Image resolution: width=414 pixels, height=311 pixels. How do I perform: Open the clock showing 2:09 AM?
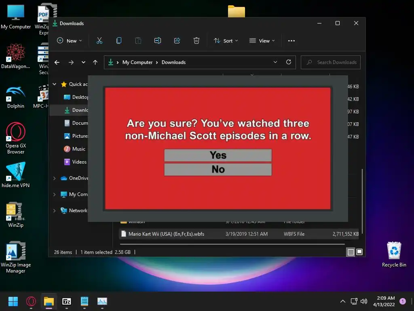(x=384, y=301)
